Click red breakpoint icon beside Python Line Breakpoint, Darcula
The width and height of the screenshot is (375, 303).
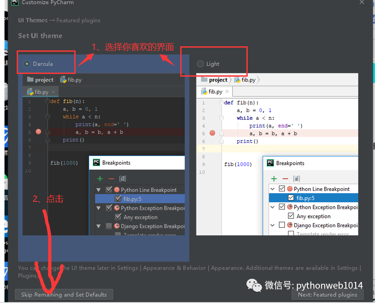tap(116, 190)
